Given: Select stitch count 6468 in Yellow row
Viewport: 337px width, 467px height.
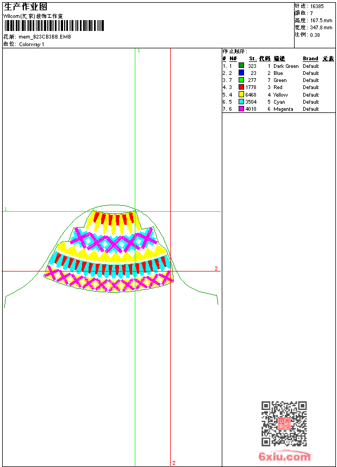Looking at the screenshot, I should pos(251,95).
